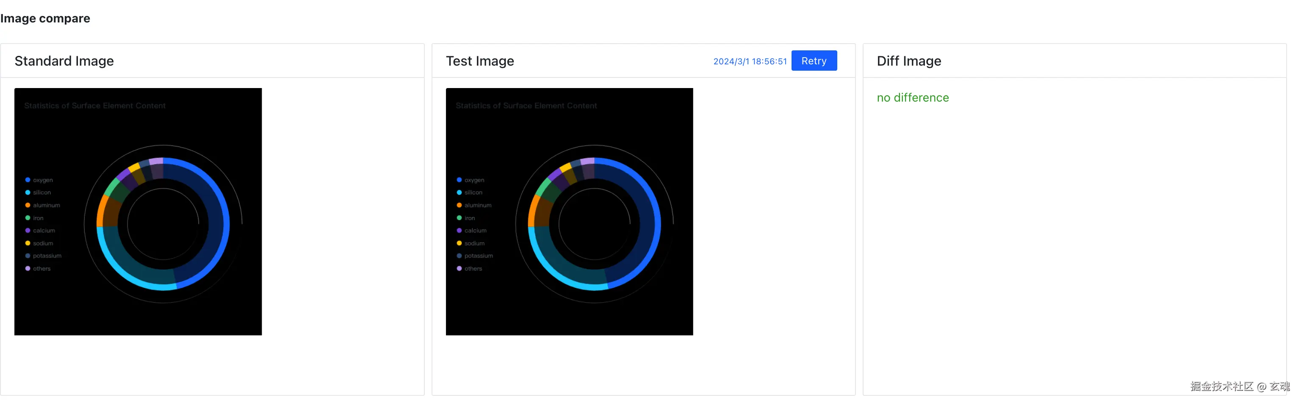Click the Standard Image panel heading
Viewport: 1301px width, 403px height.
pos(64,61)
